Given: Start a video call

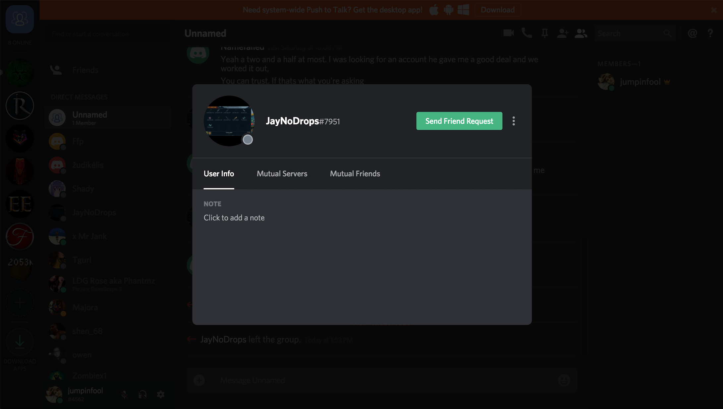Looking at the screenshot, I should coord(508,33).
